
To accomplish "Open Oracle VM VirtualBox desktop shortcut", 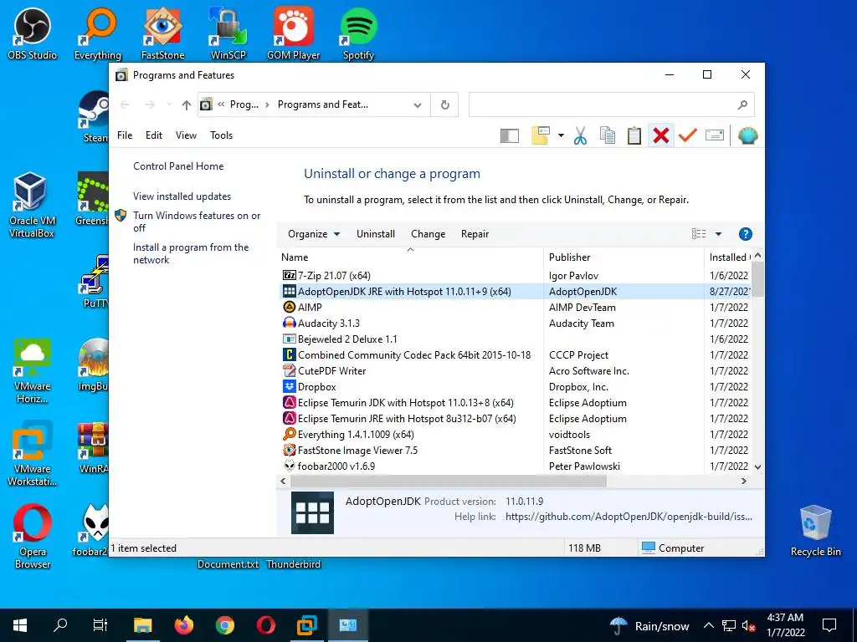I will 32,206.
